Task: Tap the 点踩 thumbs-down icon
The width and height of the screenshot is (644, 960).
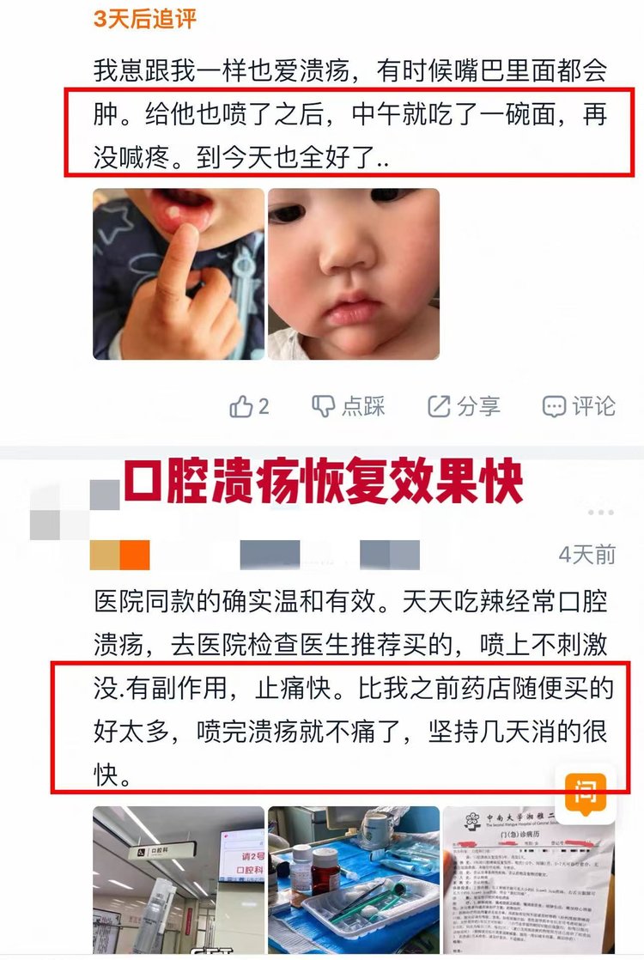Action: click(x=323, y=406)
